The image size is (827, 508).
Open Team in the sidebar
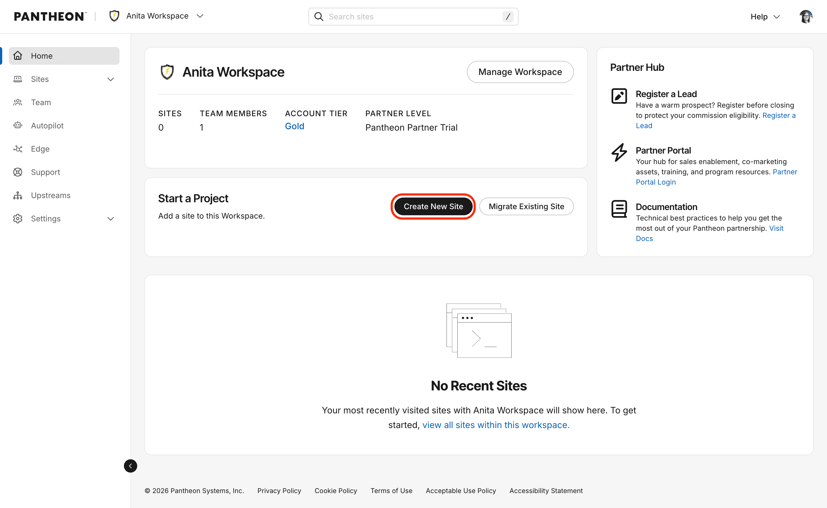(64, 102)
